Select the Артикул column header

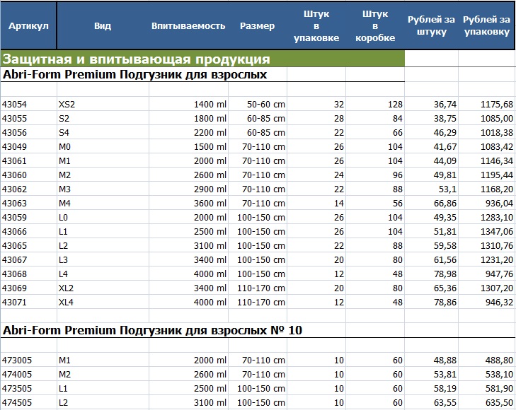click(x=28, y=26)
